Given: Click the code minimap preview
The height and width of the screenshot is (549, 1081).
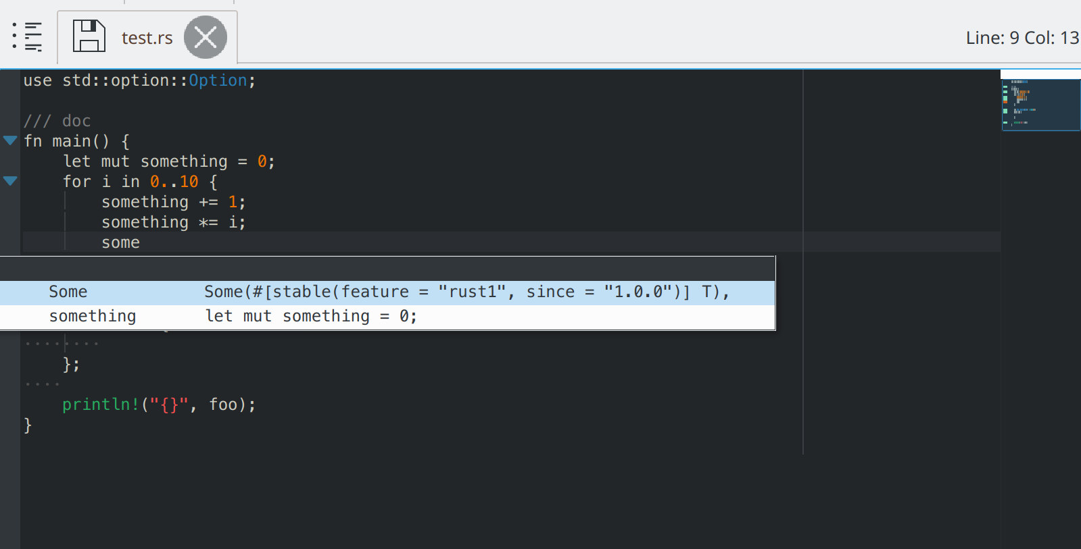Looking at the screenshot, I should 1040,105.
